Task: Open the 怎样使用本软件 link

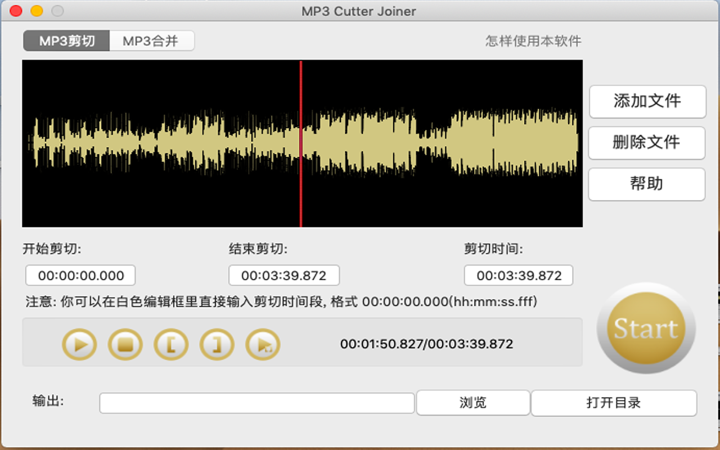Action: (x=533, y=41)
